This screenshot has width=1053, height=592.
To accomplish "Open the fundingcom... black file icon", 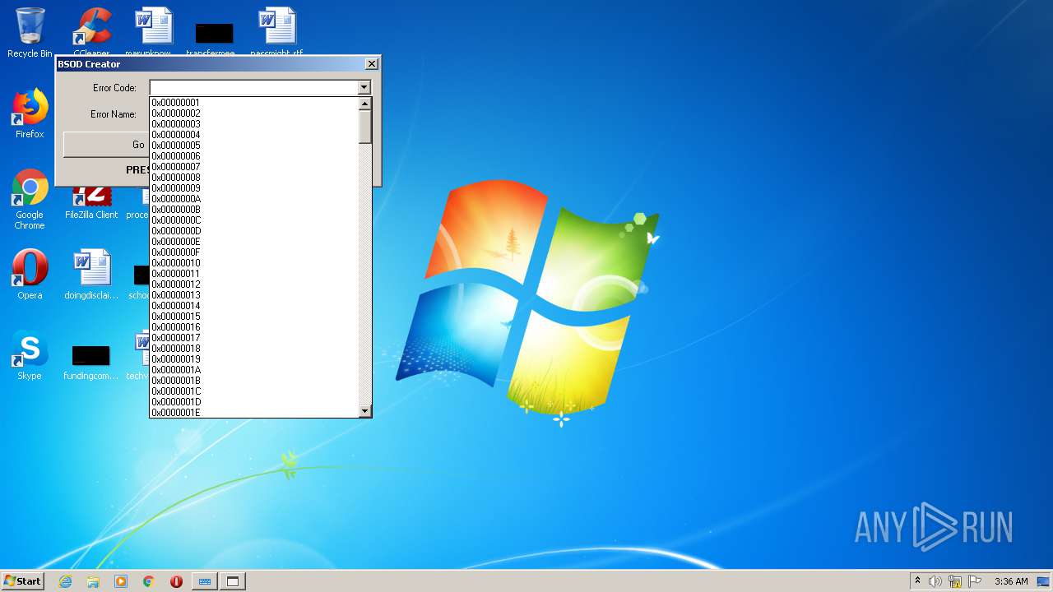I will coord(90,363).
